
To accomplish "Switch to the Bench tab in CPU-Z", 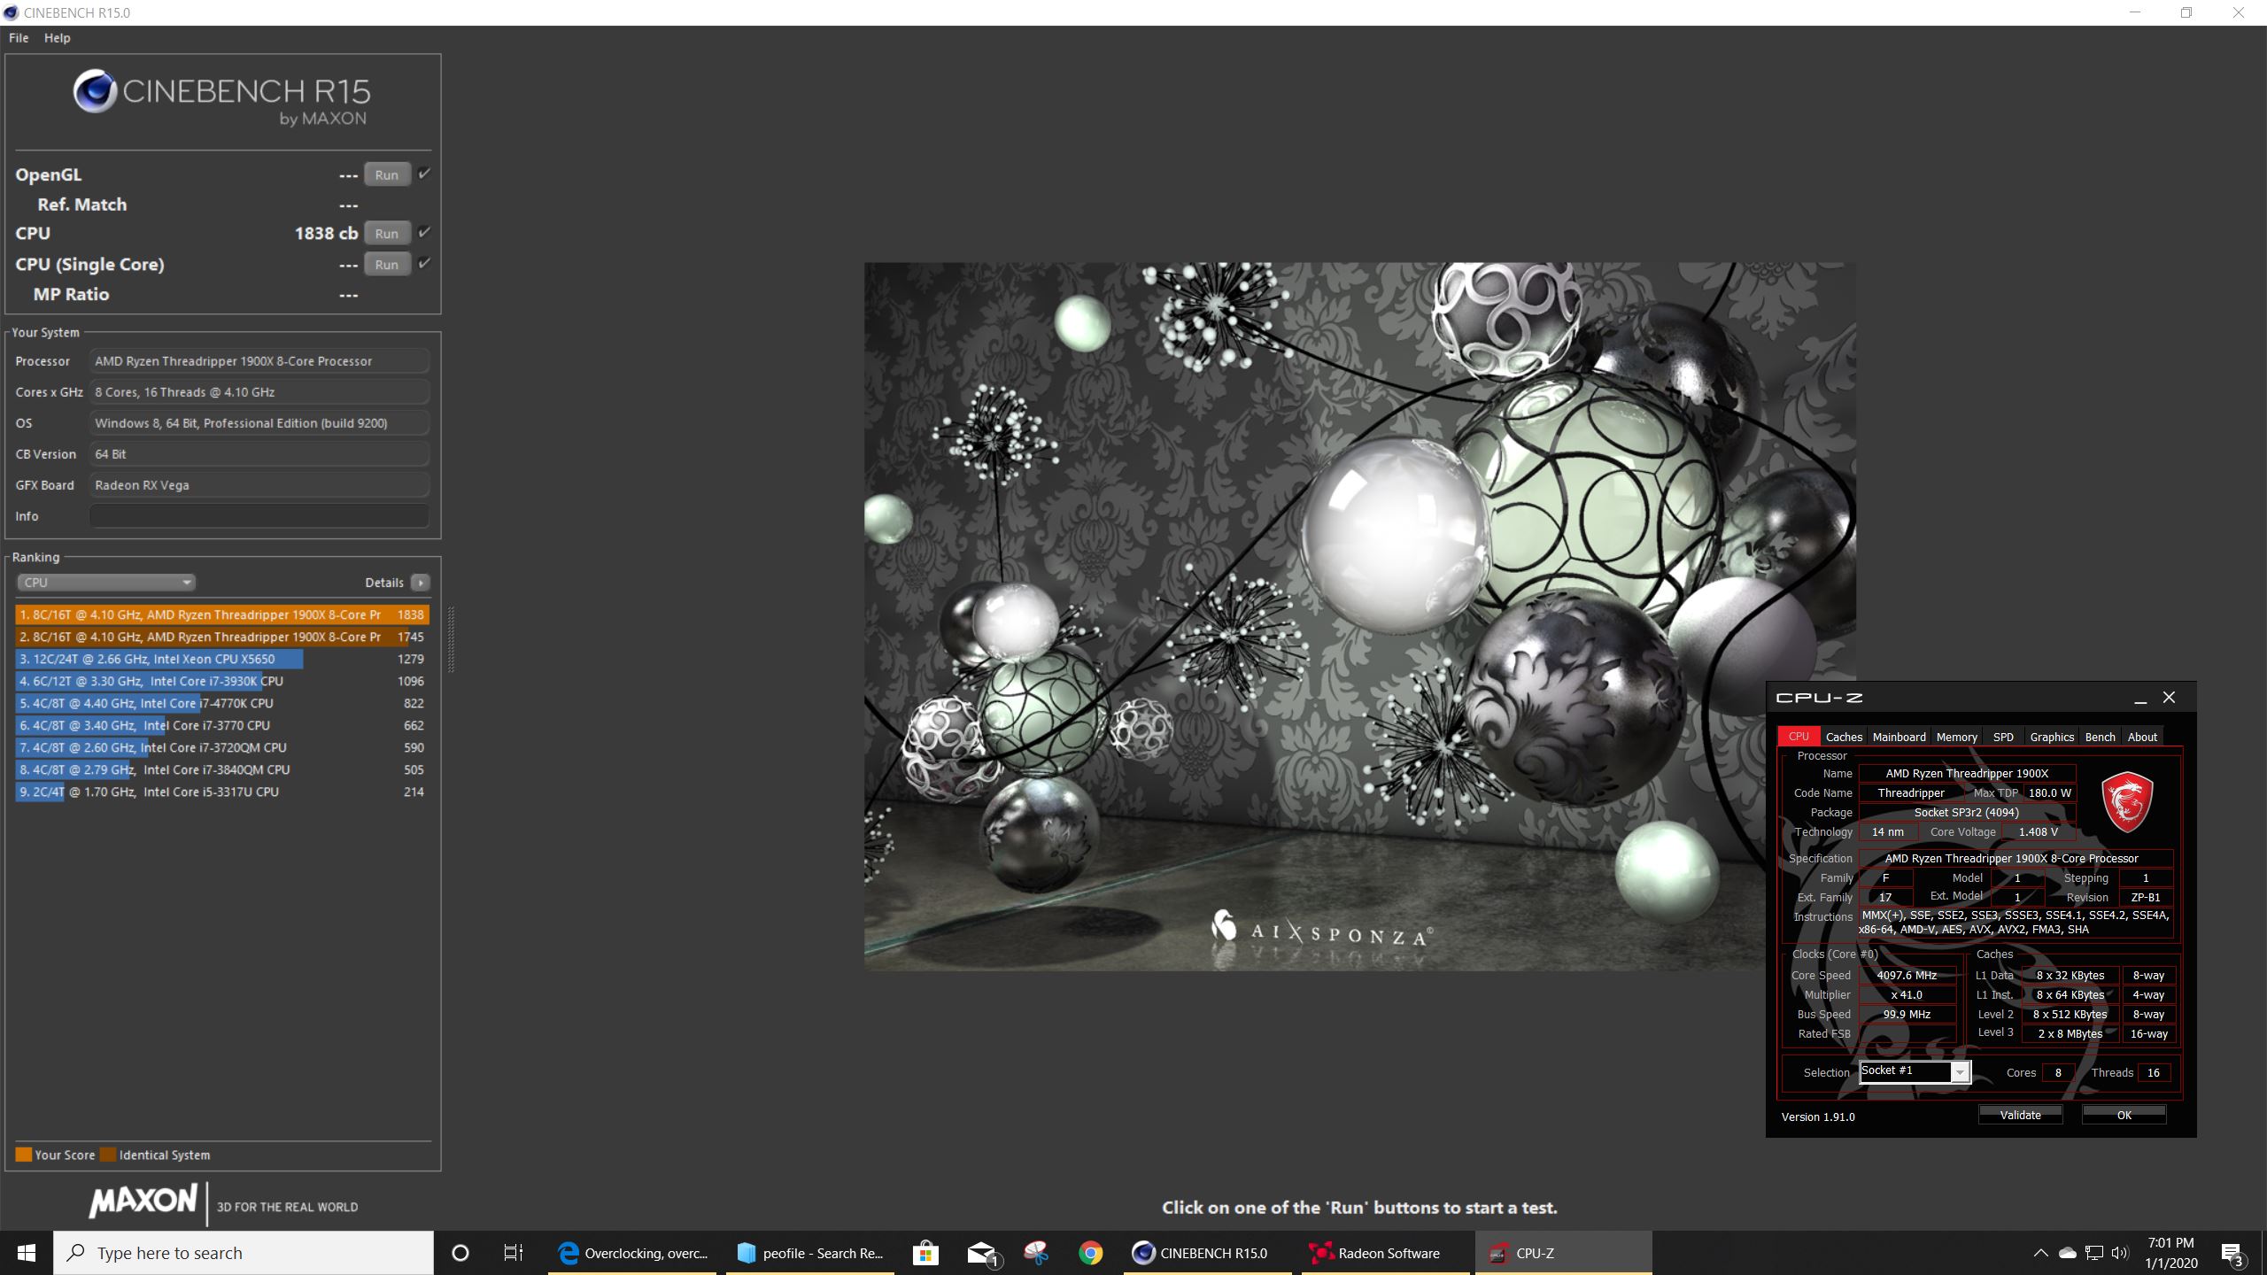I will (x=2100, y=737).
